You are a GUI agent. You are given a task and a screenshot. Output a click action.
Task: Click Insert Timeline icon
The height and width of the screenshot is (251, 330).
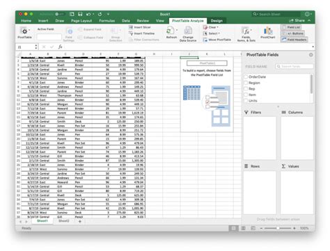pos(131,33)
